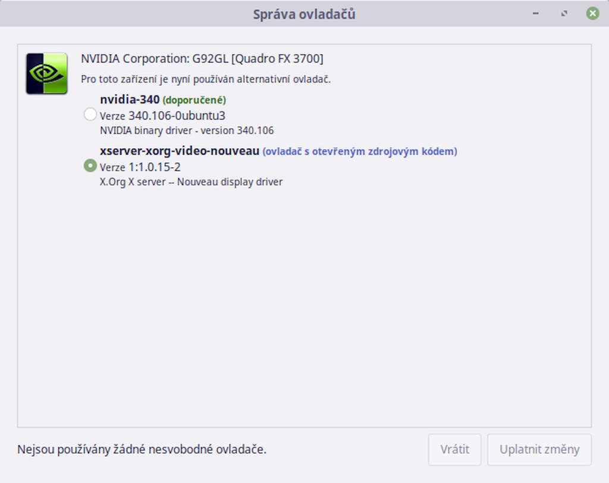Click the X.Org X server Nouveau description
Screen dimensions: 609x483
coord(191,182)
